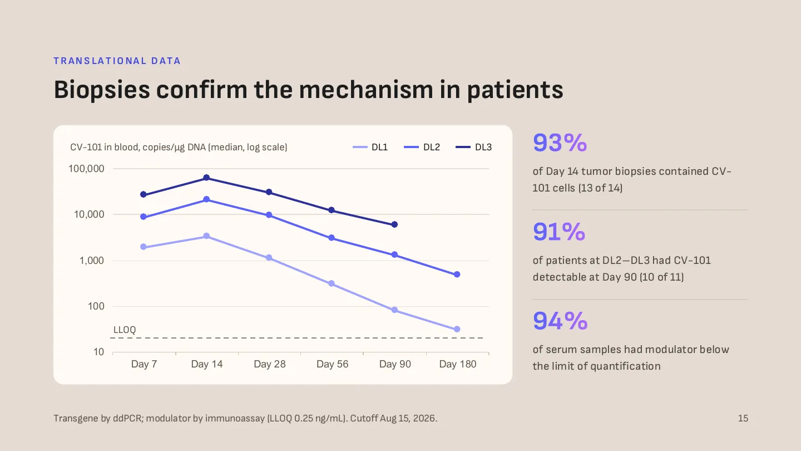801x451 pixels.
Task: Click the DL1 data point at Day 180
Action: pos(457,329)
